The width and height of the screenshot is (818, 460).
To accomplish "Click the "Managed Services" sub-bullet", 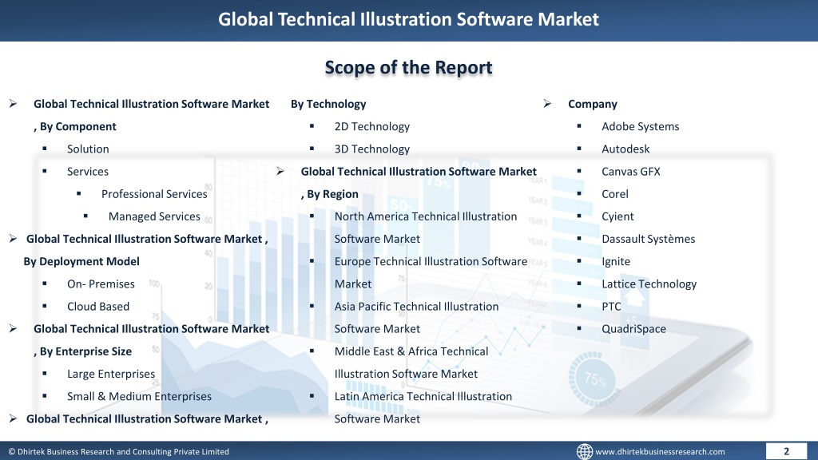I will (x=154, y=216).
